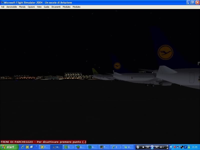Open the Viste menu
Image resolution: width=200 pixels, height=150 pixels.
coord(39,7)
